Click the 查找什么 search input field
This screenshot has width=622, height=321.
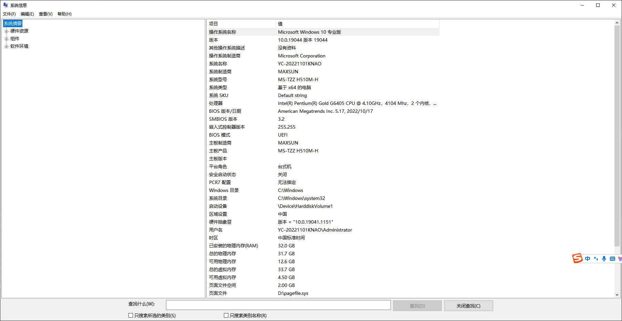click(x=278, y=305)
